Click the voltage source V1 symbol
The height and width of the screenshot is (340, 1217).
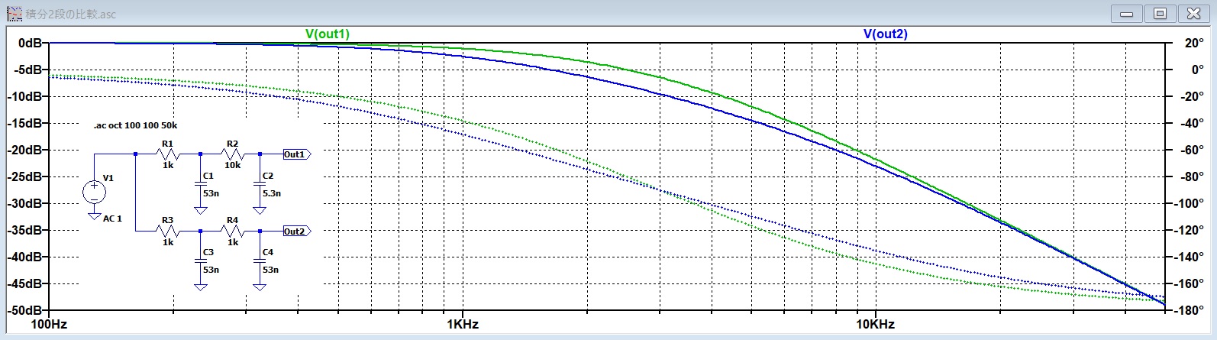94,192
